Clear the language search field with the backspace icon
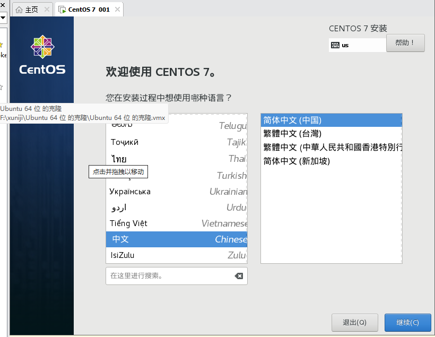The height and width of the screenshot is (337, 435). coord(239,275)
